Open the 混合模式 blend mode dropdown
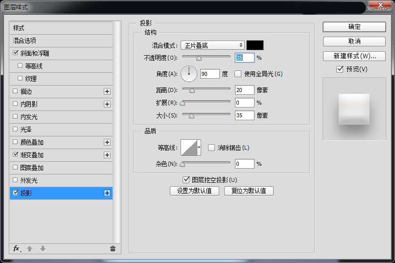The width and height of the screenshot is (395, 263). (x=212, y=45)
